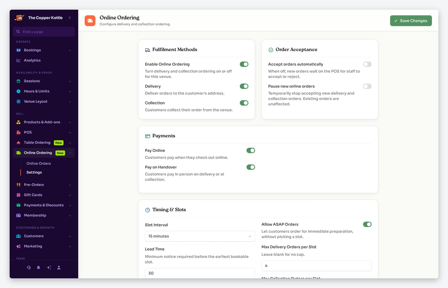The image size is (448, 288).
Task: Open the Analytics page
Action: (44, 60)
